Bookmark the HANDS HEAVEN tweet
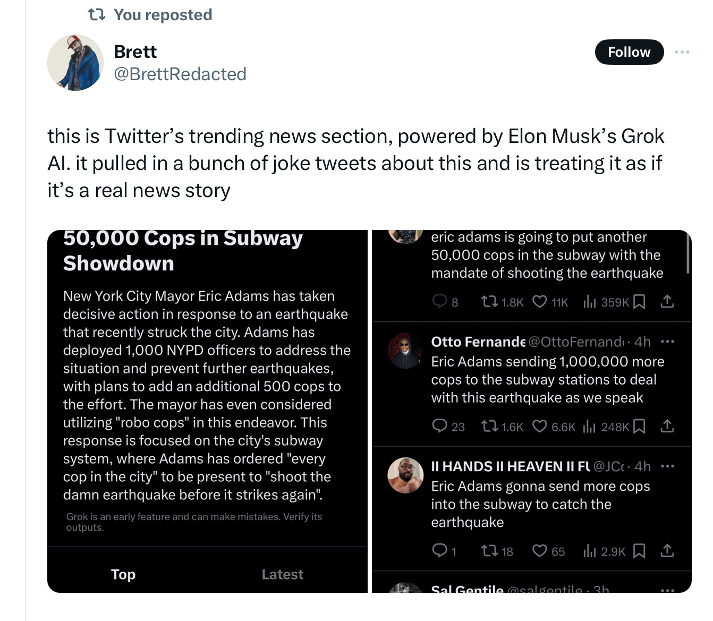Image resolution: width=713 pixels, height=621 pixels. pos(640,551)
